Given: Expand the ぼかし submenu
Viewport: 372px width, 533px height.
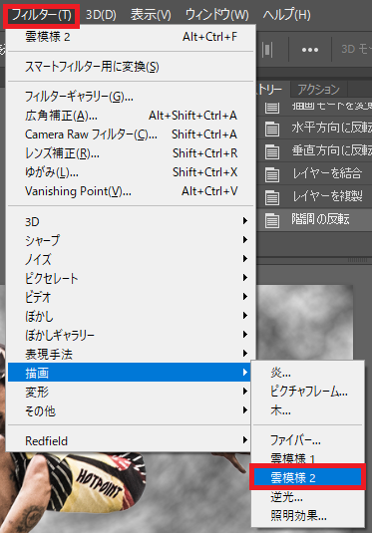Looking at the screenshot, I should [131, 317].
